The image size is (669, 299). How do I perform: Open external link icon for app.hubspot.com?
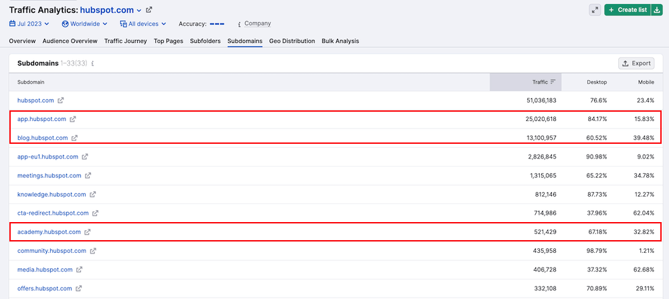[73, 120]
